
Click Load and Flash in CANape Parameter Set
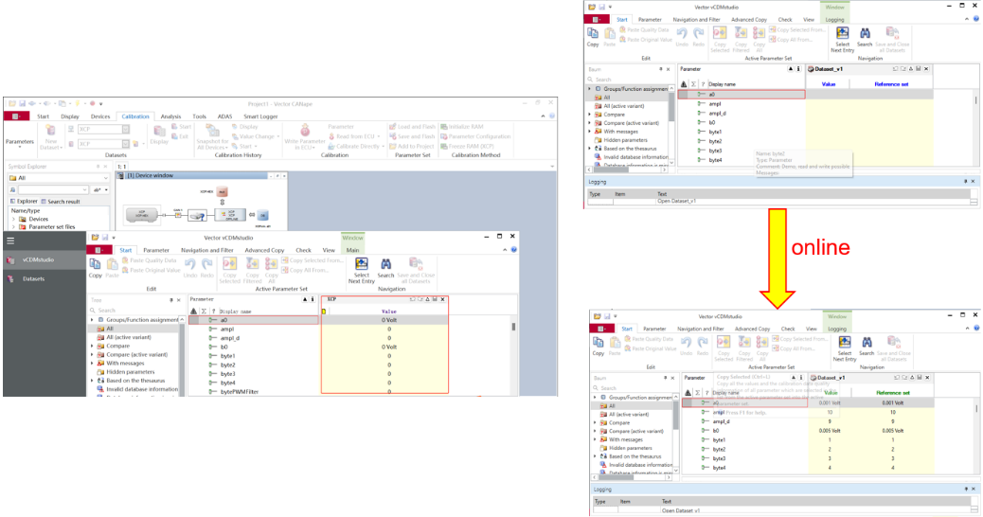point(412,127)
